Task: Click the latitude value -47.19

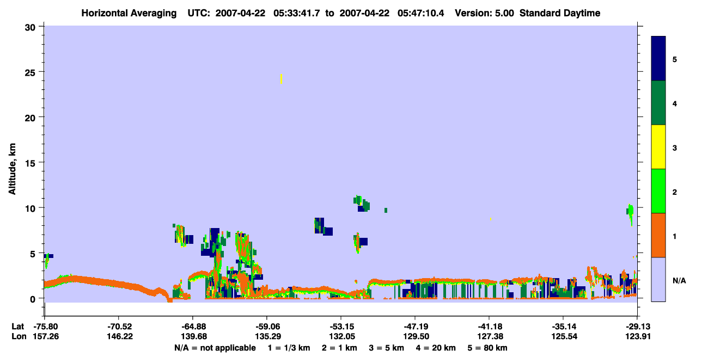Action: 415,327
